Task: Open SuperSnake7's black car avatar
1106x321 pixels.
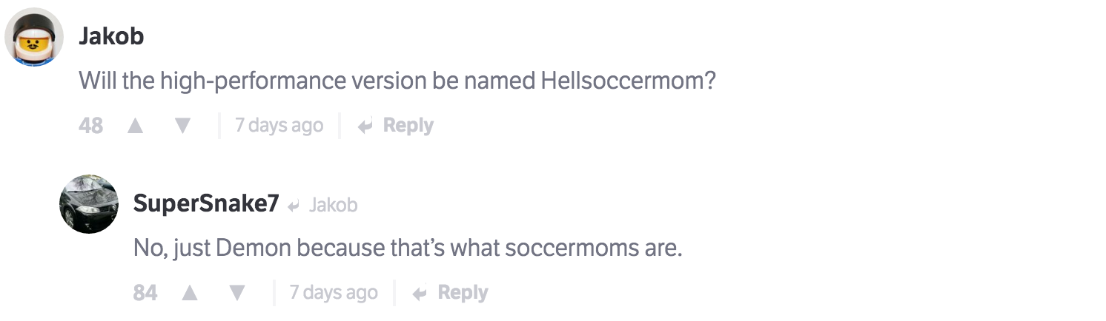Action: (89, 204)
